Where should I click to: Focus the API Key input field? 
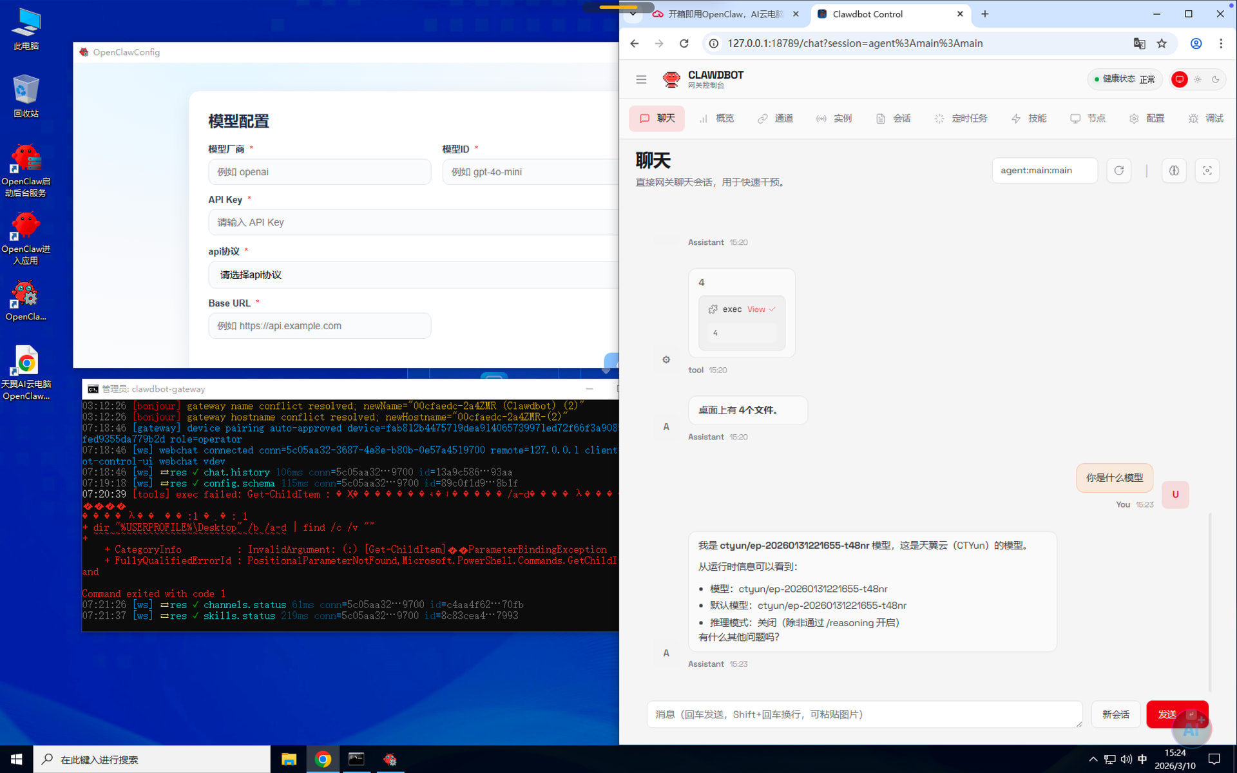(413, 222)
